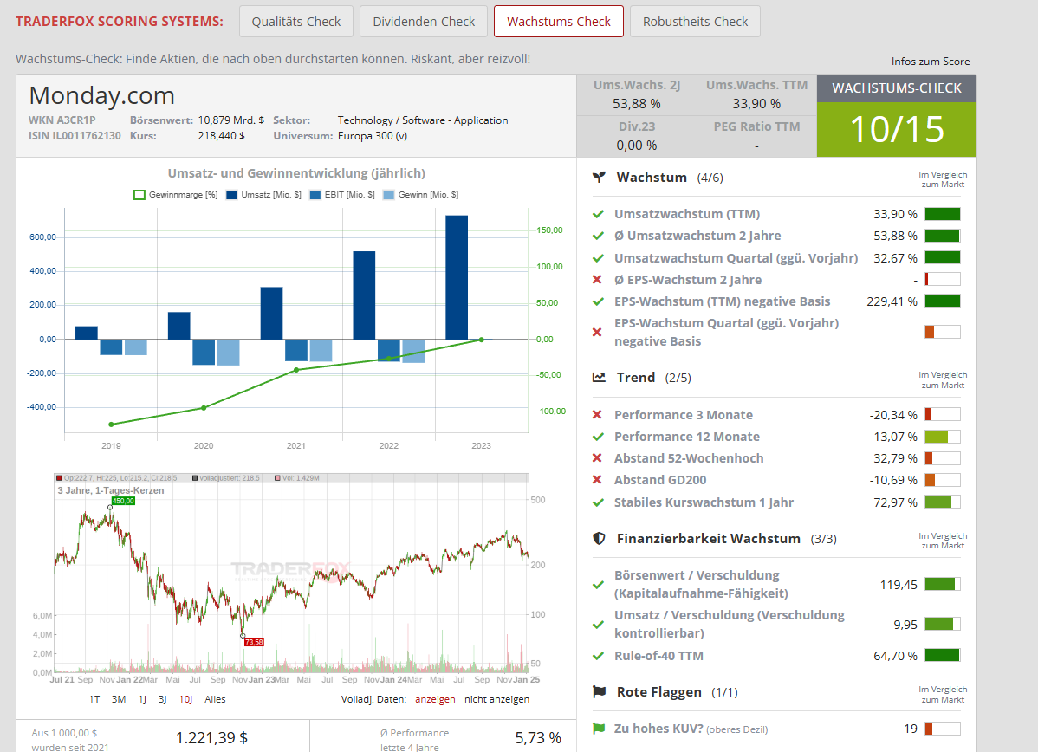1038x752 pixels.
Task: Switch to the Dividenden-Check tab
Action: (x=424, y=22)
